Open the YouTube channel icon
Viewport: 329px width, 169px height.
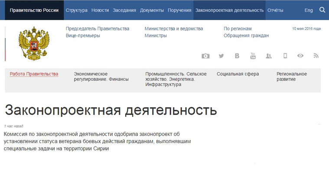coord(253,56)
